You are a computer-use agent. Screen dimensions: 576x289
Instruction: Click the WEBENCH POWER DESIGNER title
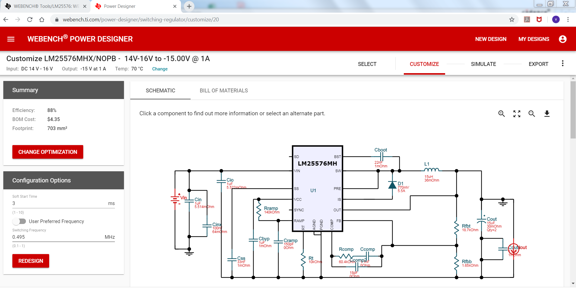tap(80, 39)
